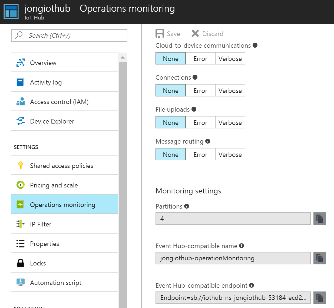Click the copy icon next to Partitions field
Image resolution: width=334 pixels, height=308 pixels.
319,219
